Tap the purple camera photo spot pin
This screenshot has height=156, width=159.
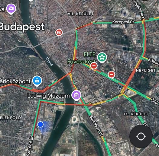[x=11, y=9]
